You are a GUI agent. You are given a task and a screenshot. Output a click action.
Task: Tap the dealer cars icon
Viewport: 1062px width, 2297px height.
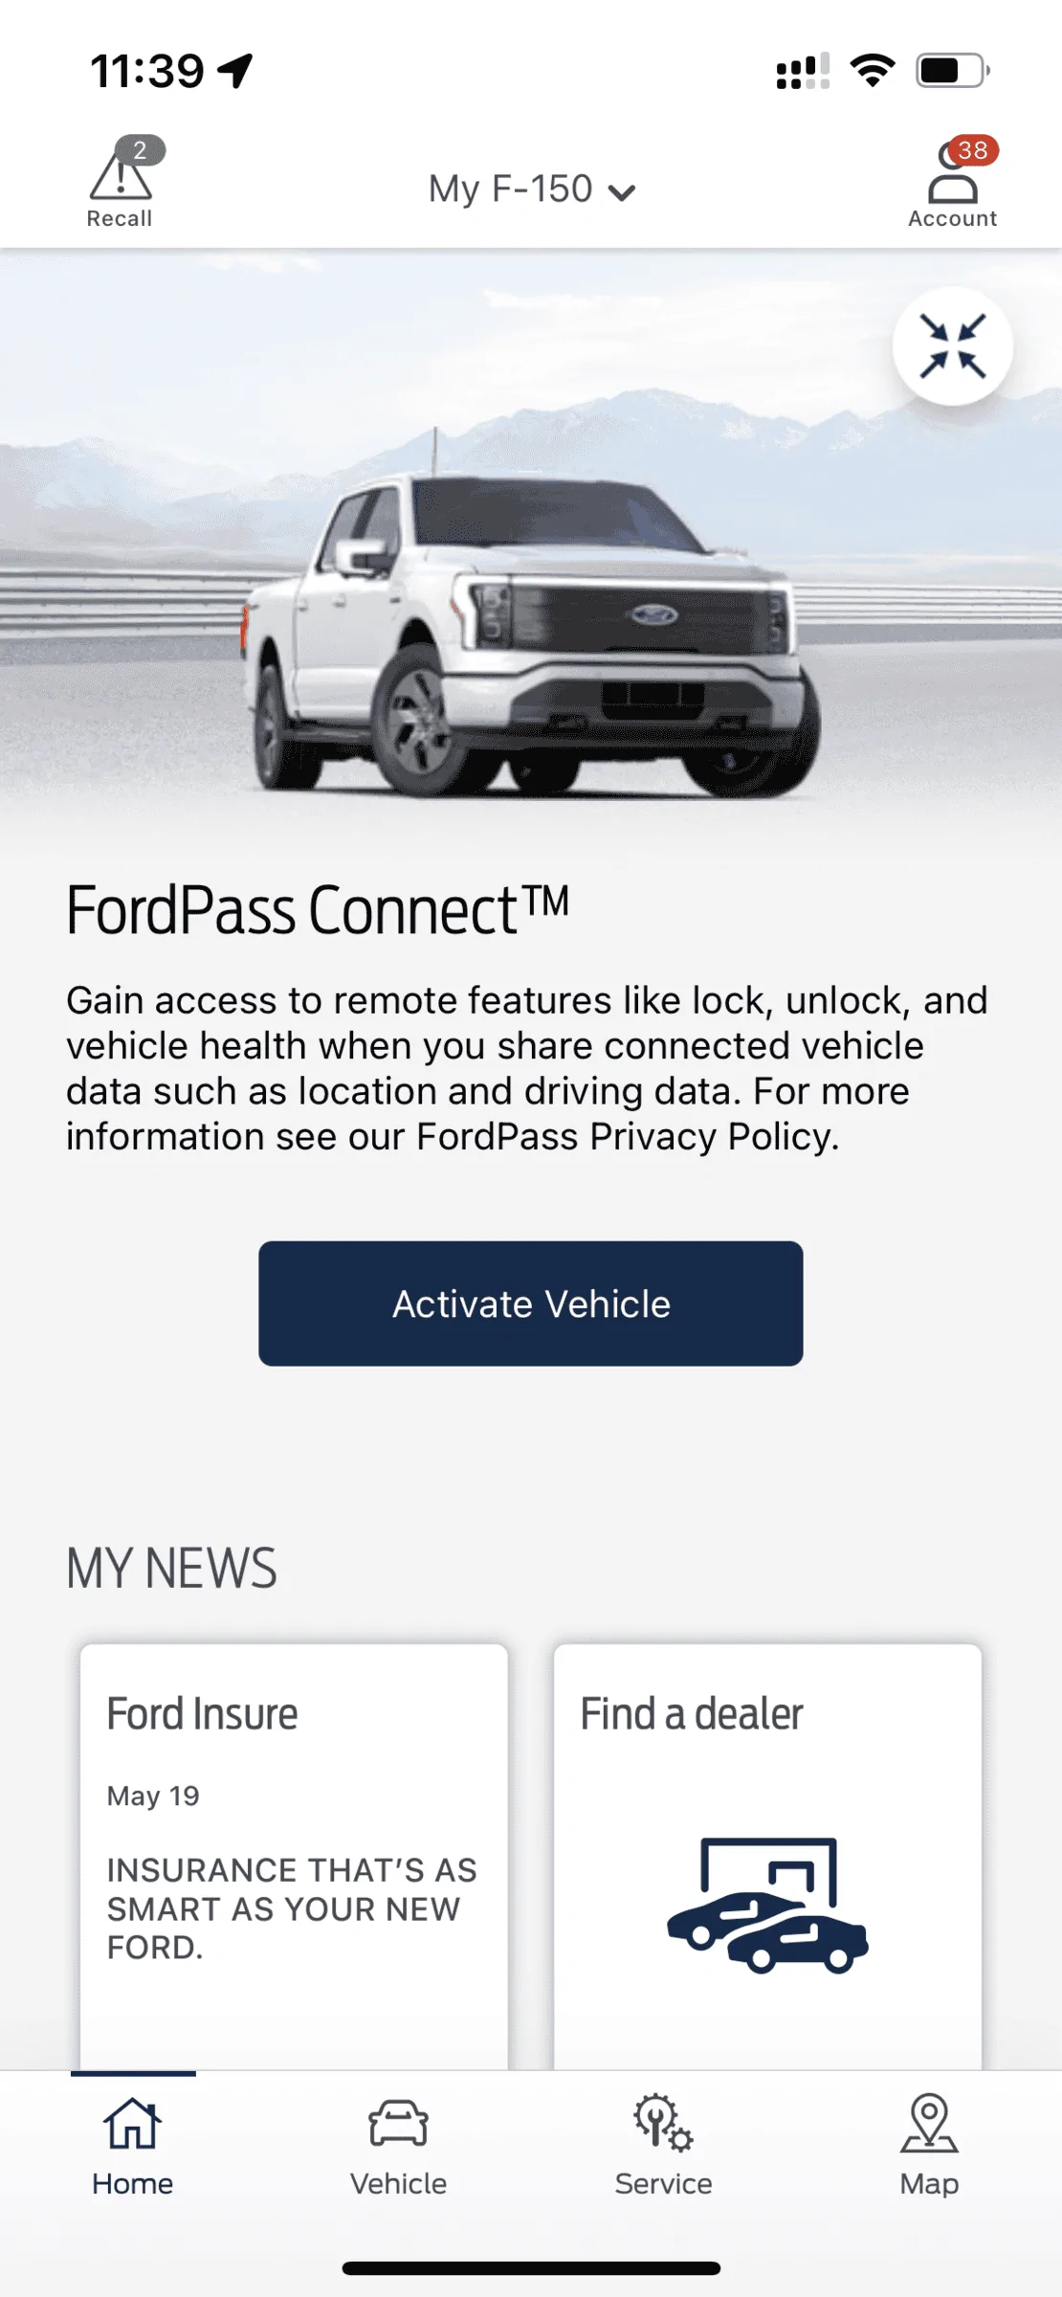767,1905
